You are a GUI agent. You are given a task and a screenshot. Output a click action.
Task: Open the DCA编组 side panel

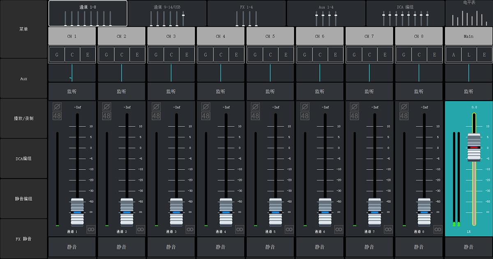(23, 158)
